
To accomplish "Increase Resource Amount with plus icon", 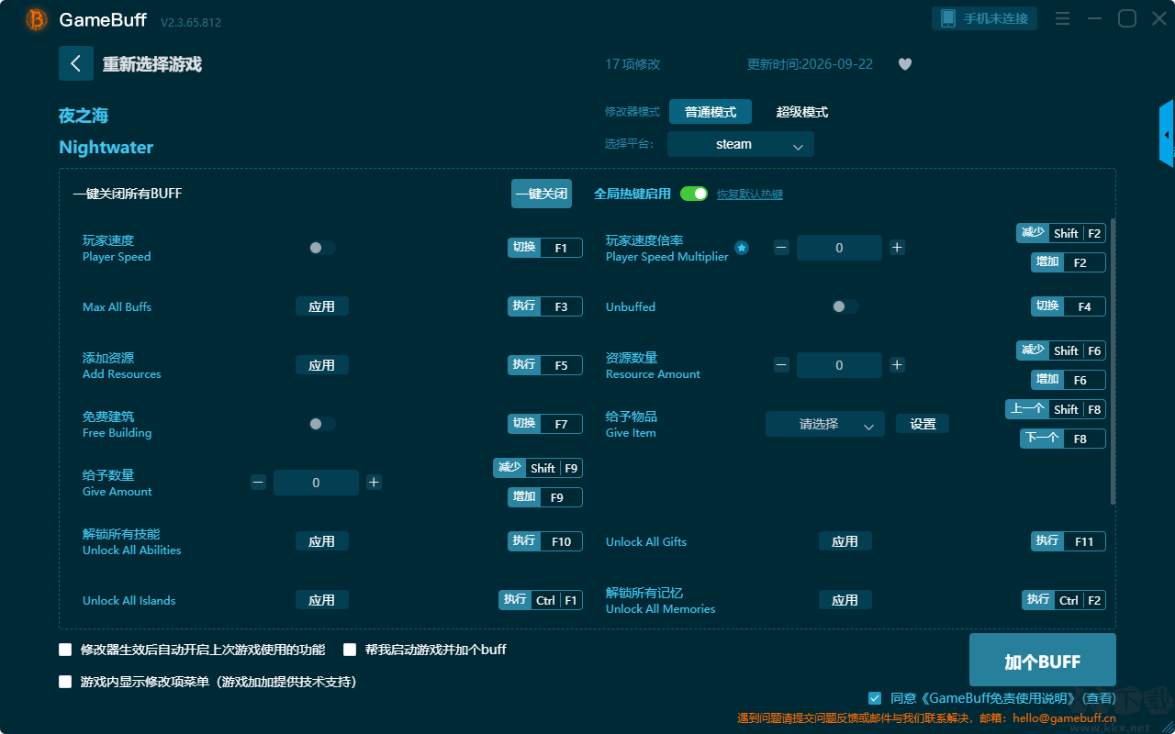I will pyautogui.click(x=897, y=365).
